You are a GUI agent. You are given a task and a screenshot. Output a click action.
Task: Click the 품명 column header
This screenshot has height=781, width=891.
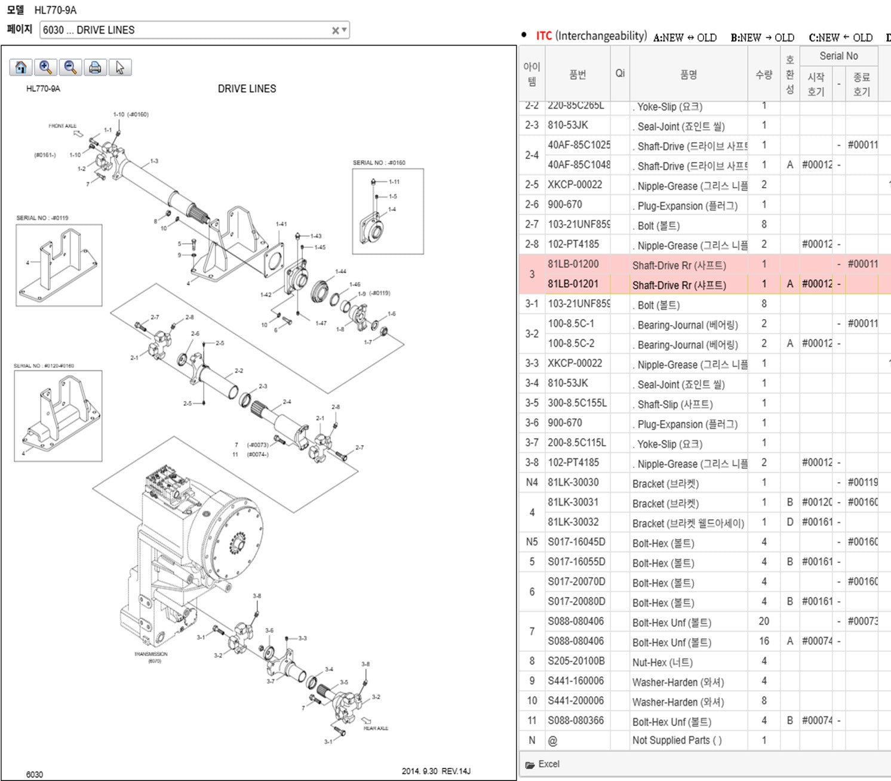point(688,75)
